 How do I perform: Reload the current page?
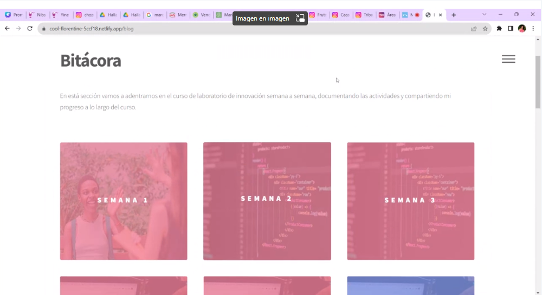pyautogui.click(x=30, y=29)
